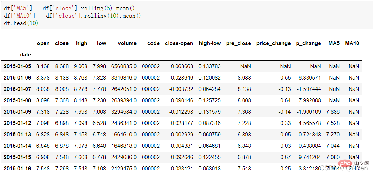373x175 pixels.
Task: Click high-low value 0.133783
Action: (210, 66)
